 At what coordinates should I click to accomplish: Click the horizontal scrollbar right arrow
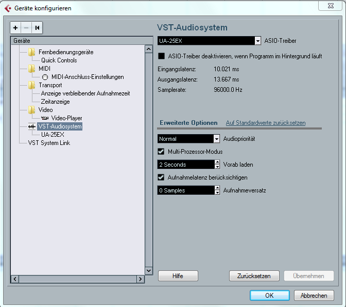[141, 279]
